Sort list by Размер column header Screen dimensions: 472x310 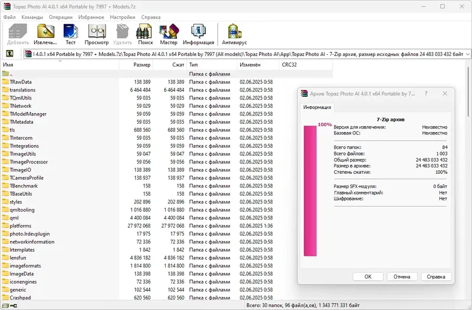136,65
